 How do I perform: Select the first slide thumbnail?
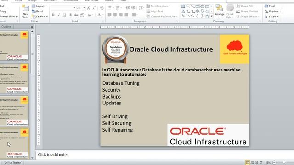pyautogui.click(x=14, y=46)
